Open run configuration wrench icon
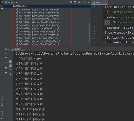Screen dimensions: 134x121 pyautogui.click(x=6, y=58)
